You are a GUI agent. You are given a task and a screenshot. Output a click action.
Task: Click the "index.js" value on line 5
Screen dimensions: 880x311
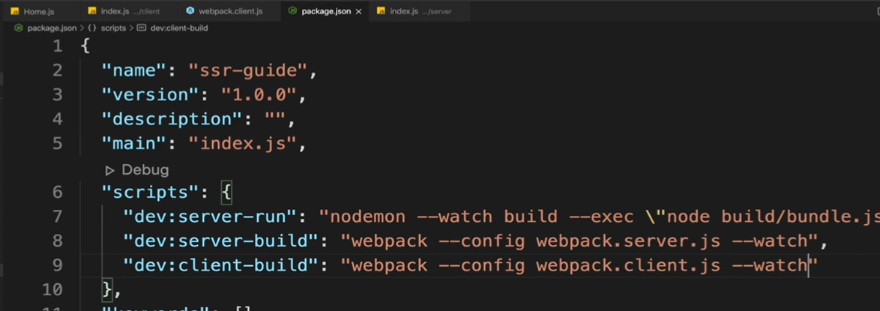pos(242,144)
